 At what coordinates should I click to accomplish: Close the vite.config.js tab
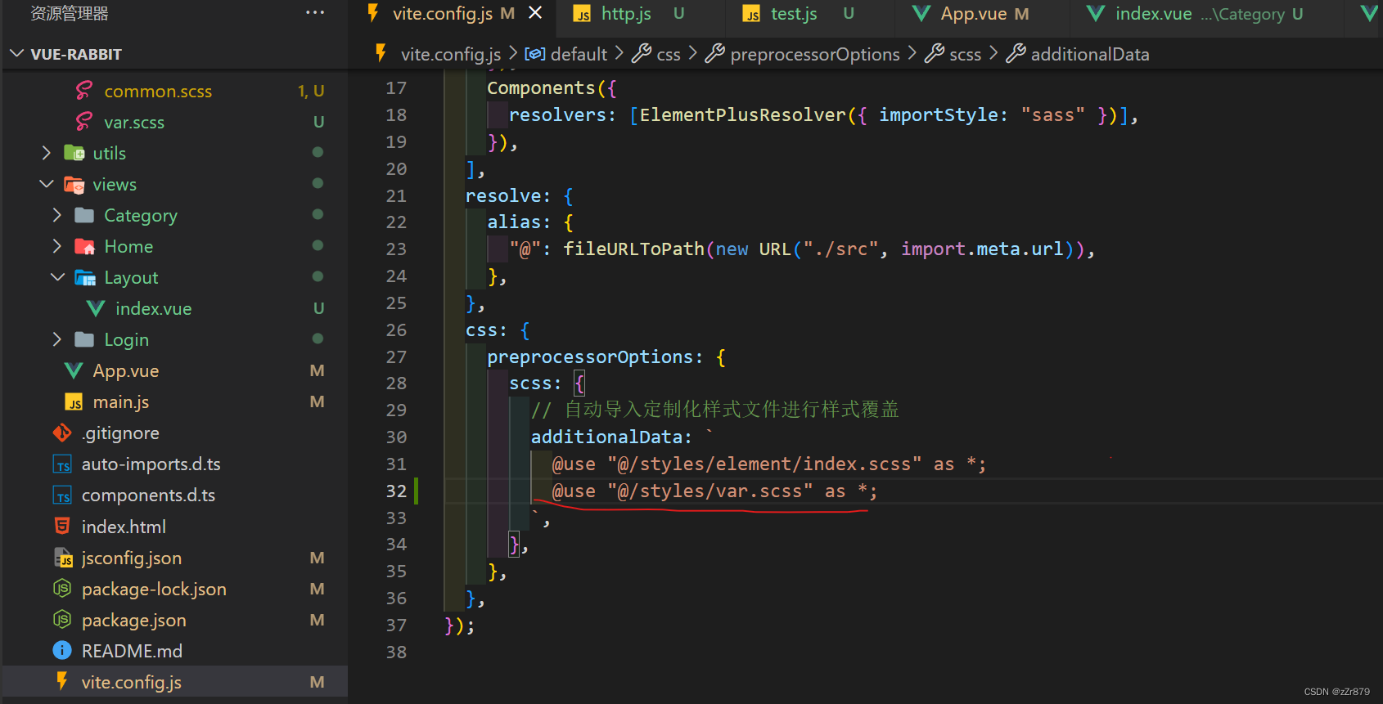(535, 13)
